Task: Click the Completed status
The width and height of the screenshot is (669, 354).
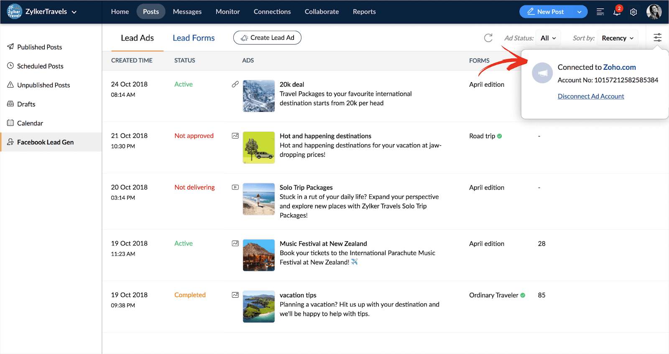Action: point(190,295)
